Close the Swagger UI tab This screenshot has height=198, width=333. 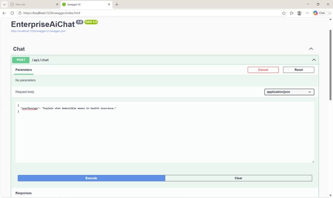(109, 5)
